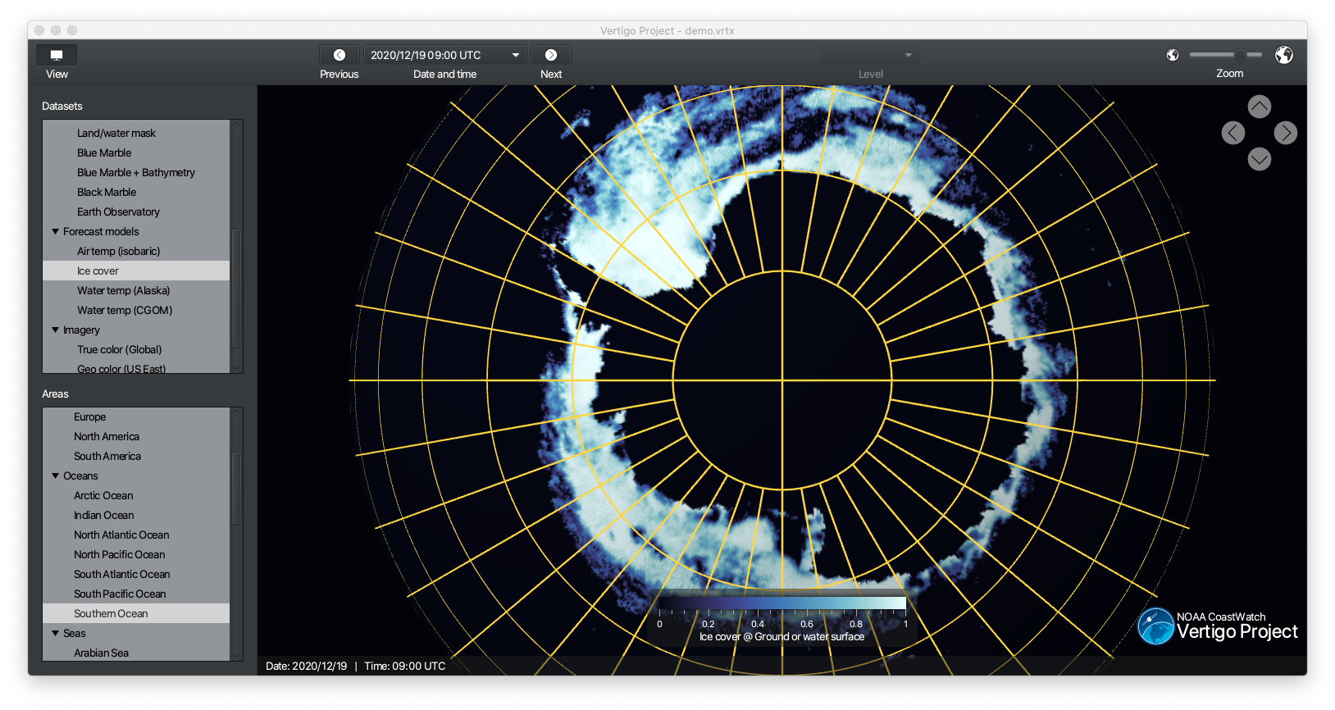Collapse the Forecast models group
Viewport: 1335px width, 710px height.
(56, 232)
